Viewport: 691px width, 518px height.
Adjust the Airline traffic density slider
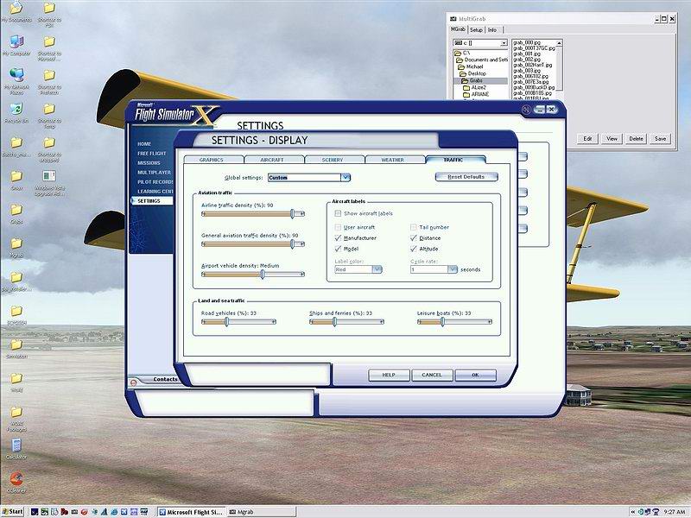click(293, 213)
